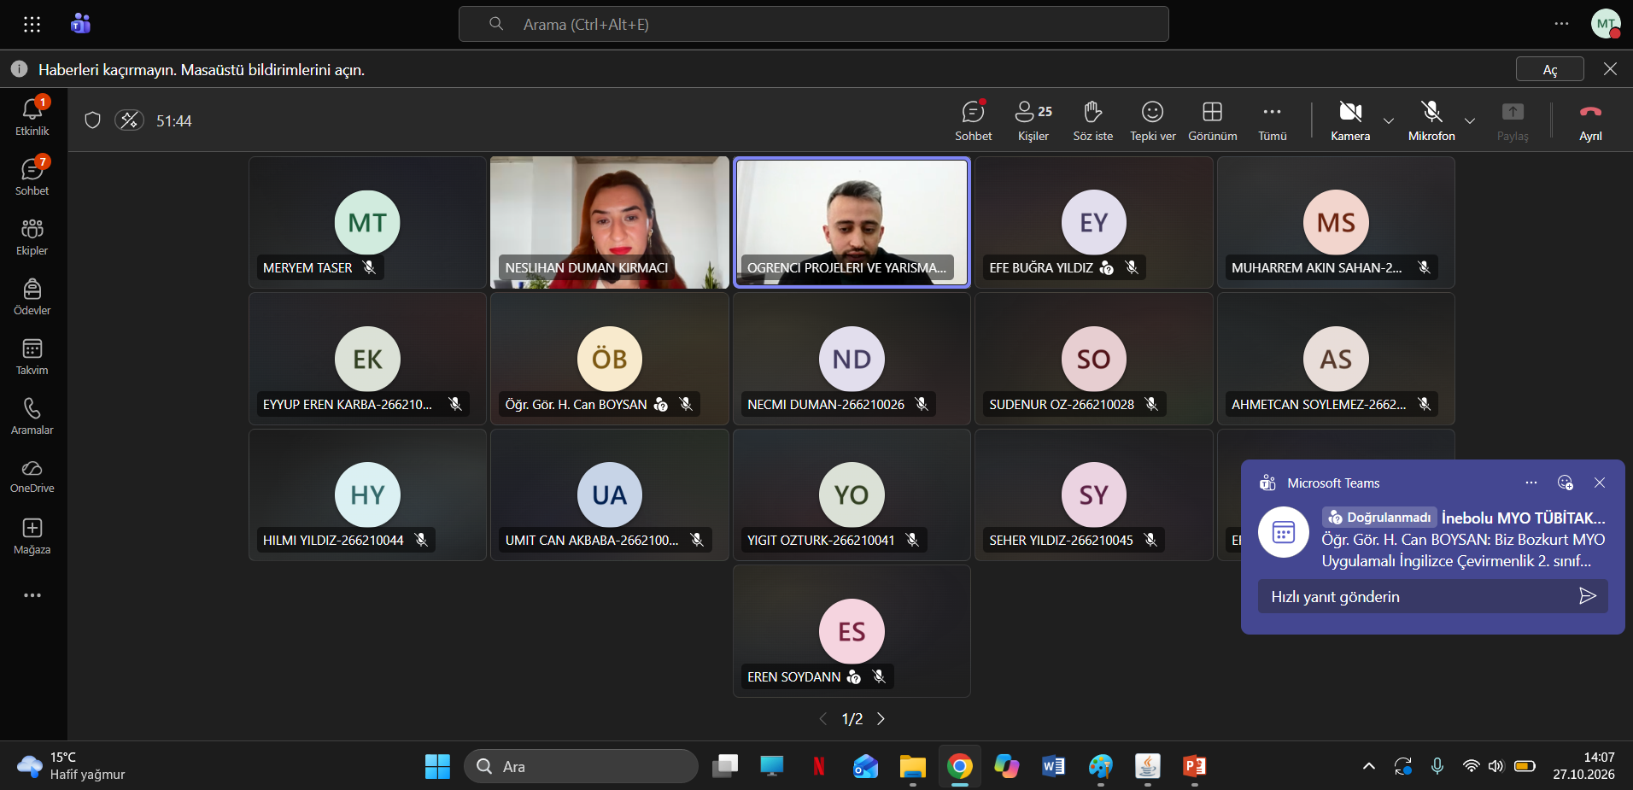Click the meeting shield security icon

click(93, 120)
